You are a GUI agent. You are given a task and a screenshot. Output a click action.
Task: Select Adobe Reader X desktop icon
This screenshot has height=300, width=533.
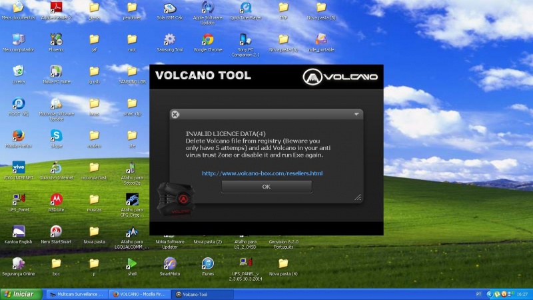[57, 11]
